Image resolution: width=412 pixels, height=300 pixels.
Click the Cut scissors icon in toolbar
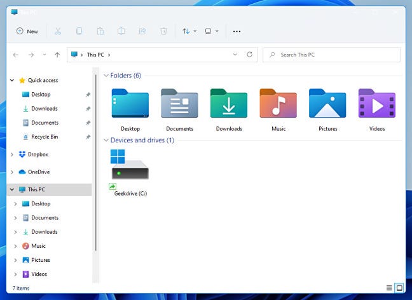[x=58, y=31]
